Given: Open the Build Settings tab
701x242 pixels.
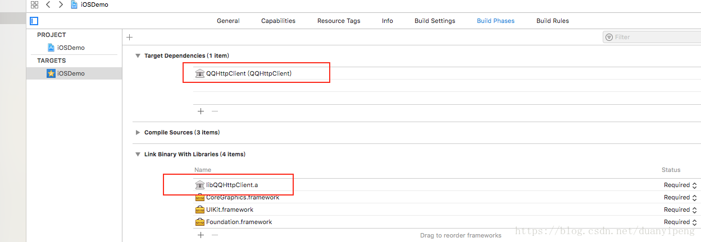Looking at the screenshot, I should coord(435,21).
